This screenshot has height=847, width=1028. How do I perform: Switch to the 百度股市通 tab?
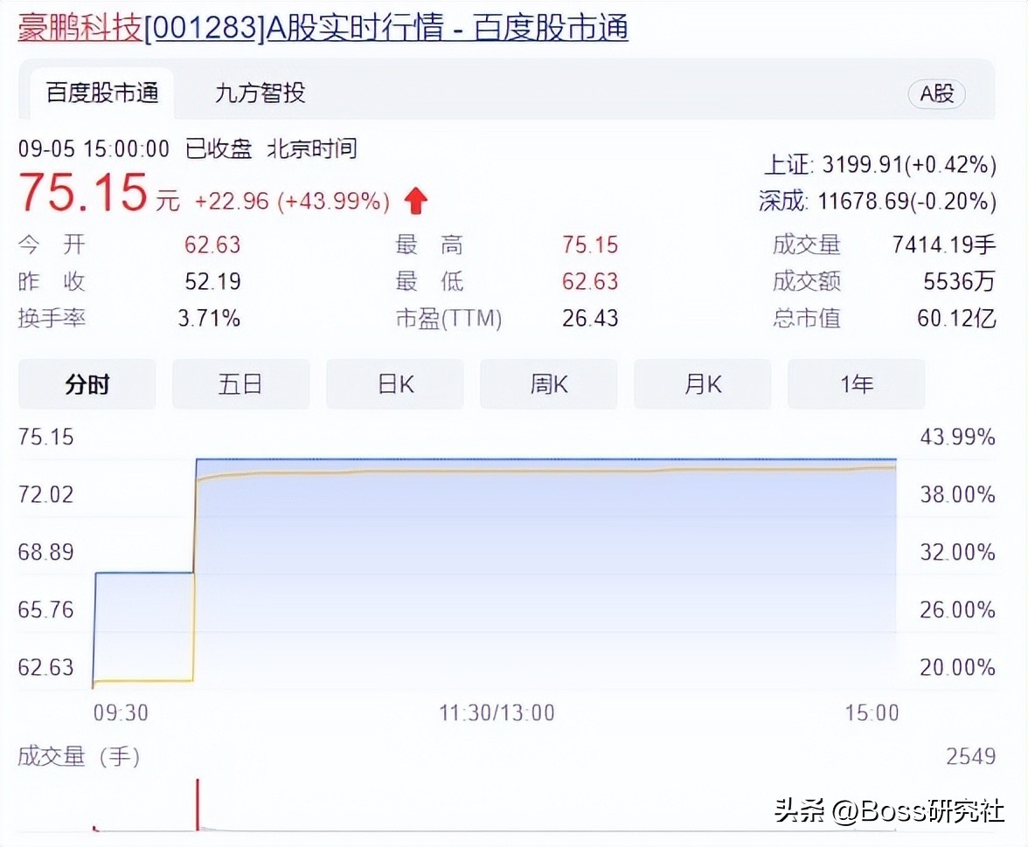point(101,93)
